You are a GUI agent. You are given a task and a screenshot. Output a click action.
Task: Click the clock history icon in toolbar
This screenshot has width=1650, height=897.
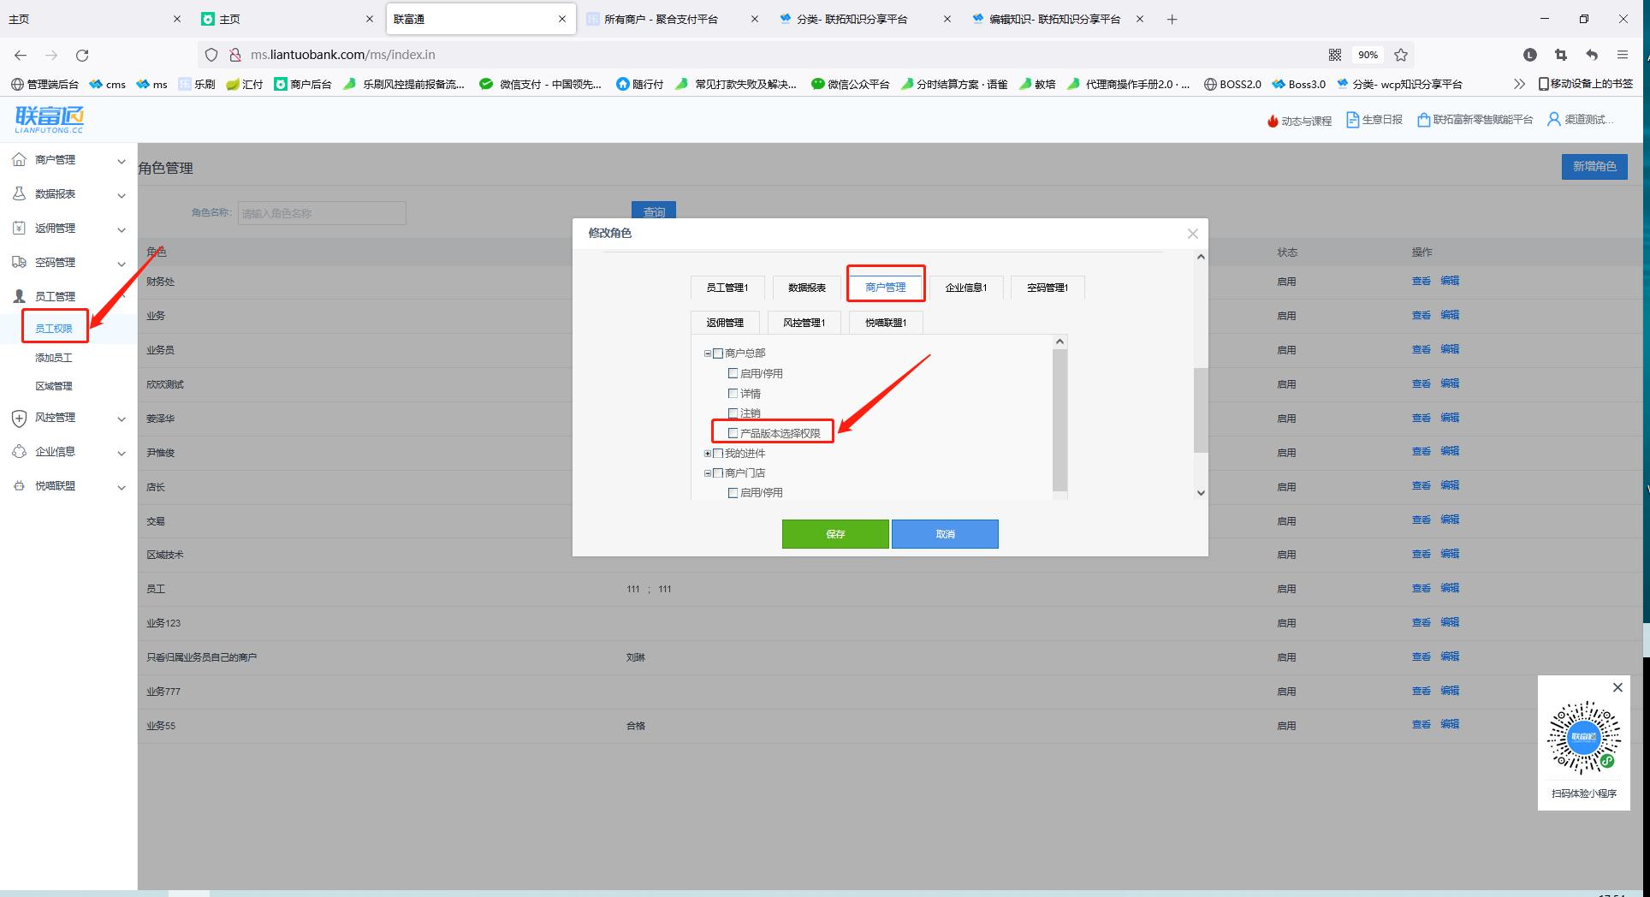coord(1530,55)
